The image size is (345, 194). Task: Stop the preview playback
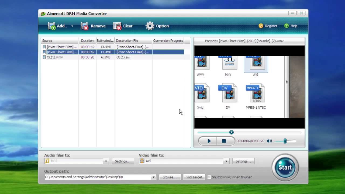pyautogui.click(x=224, y=141)
